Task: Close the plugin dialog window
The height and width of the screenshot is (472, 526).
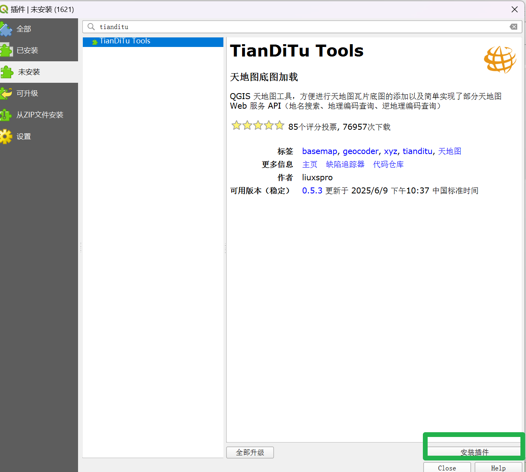Action: tap(514, 9)
